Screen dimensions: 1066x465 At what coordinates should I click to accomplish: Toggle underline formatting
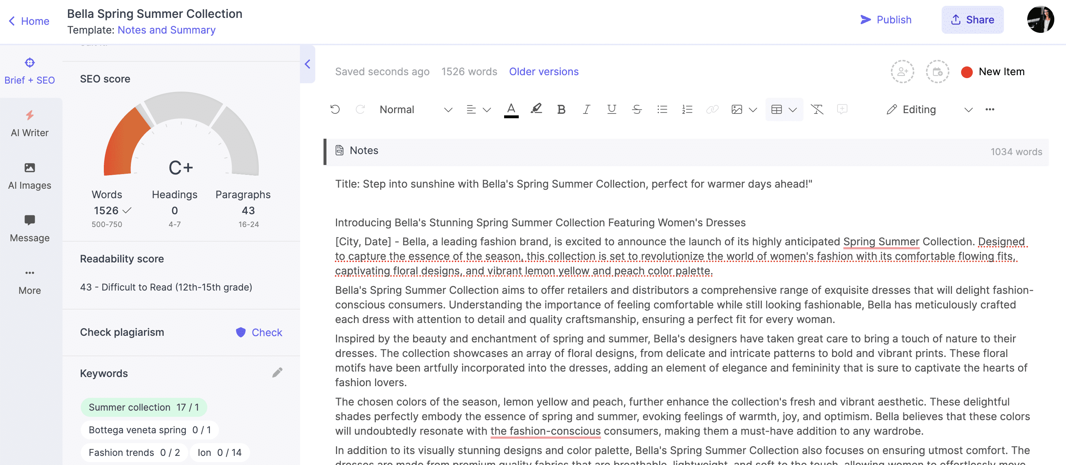tap(612, 109)
